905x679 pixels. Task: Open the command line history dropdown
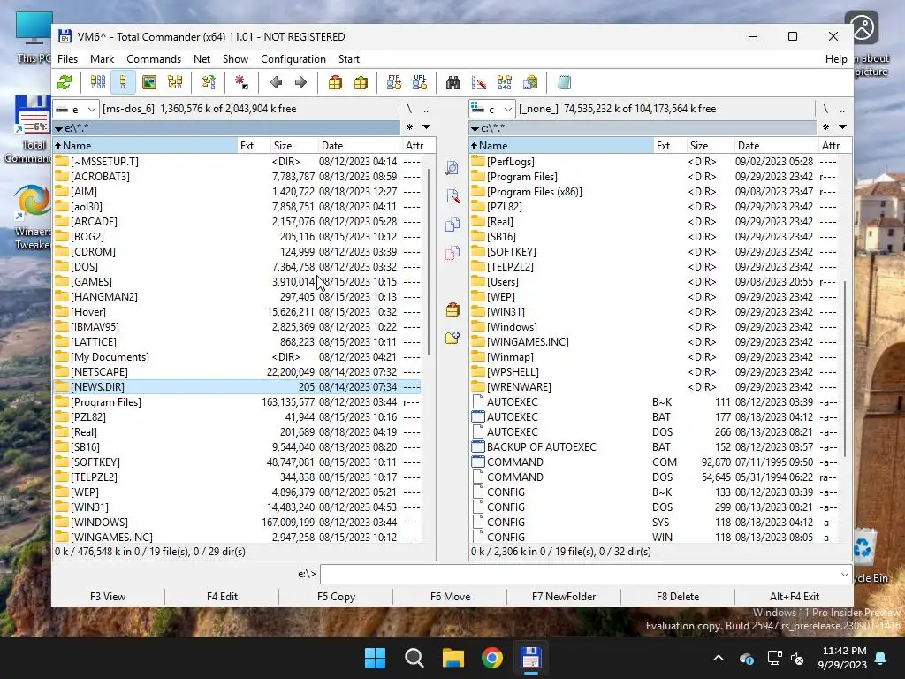click(844, 575)
